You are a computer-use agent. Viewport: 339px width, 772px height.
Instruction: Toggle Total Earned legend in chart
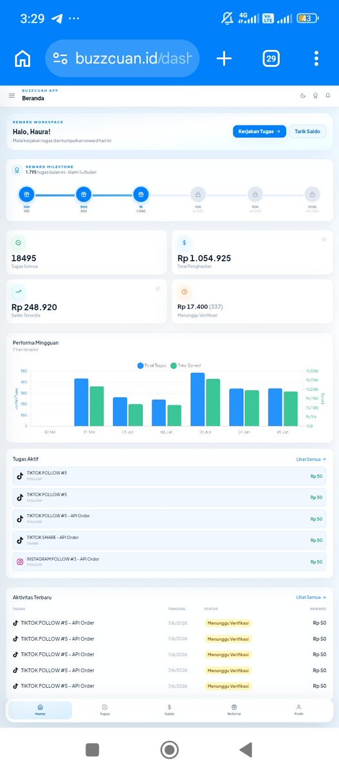186,365
